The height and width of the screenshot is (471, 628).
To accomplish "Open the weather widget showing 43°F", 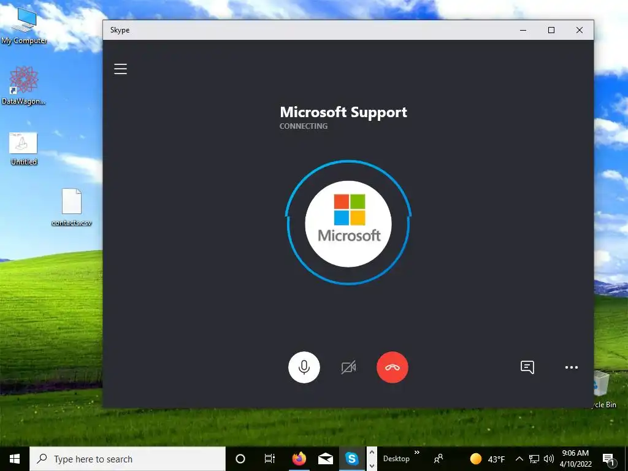I will pos(488,459).
